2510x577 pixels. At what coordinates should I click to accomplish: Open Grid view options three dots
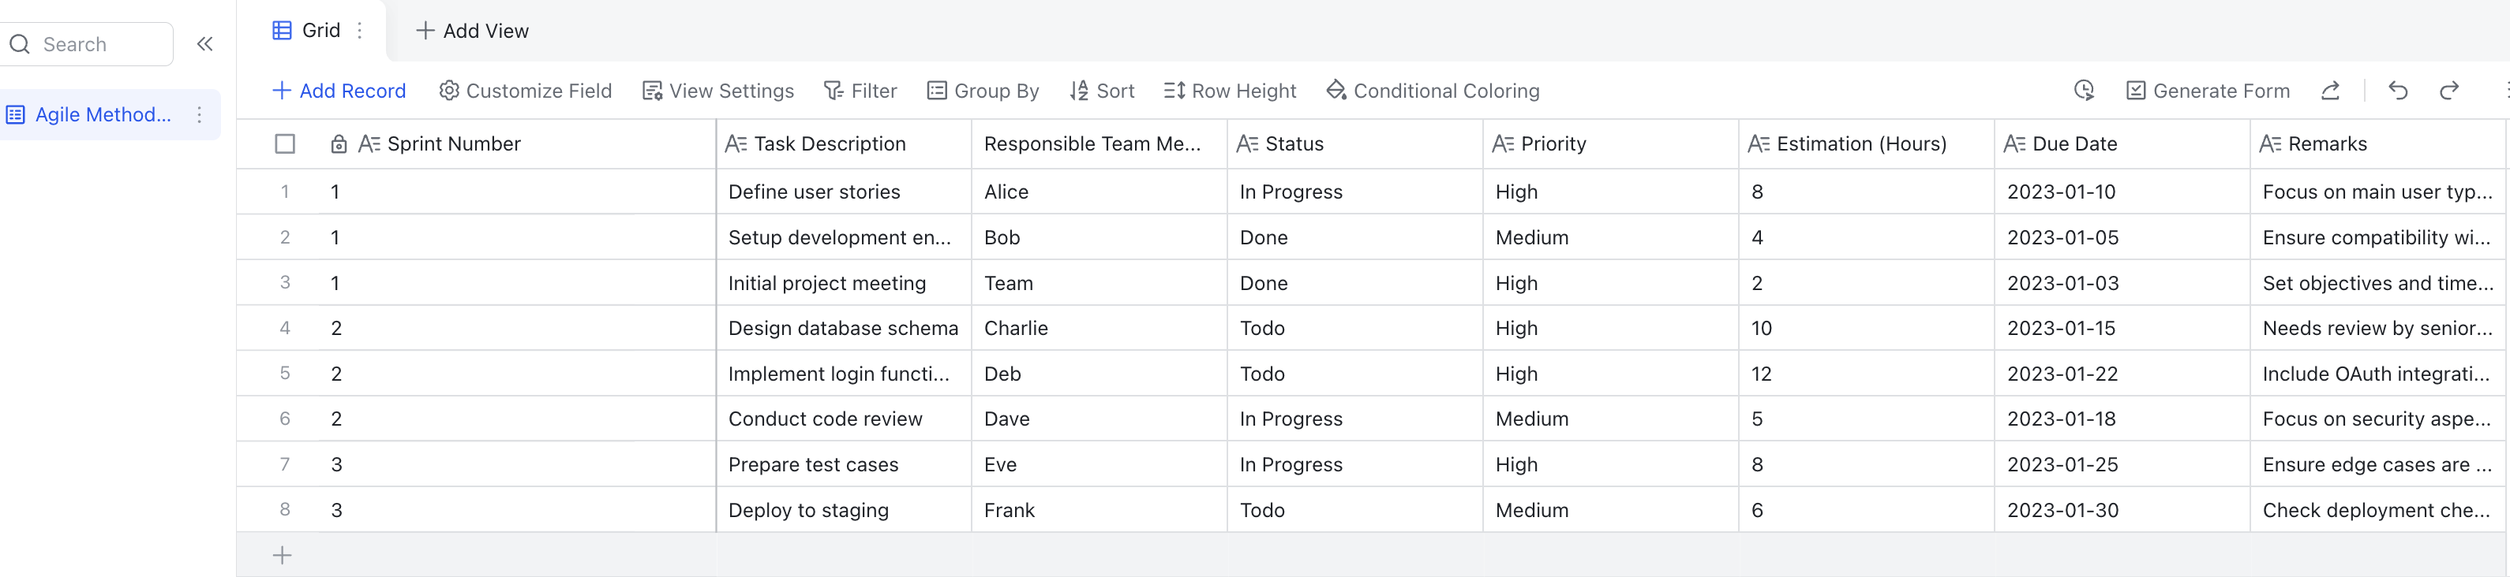point(360,30)
